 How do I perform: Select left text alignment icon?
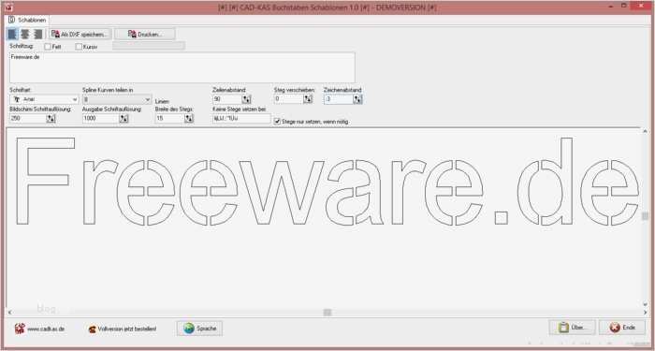(13, 35)
